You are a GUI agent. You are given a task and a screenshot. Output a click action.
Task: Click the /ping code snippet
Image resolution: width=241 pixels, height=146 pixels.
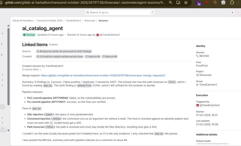(x=56, y=119)
